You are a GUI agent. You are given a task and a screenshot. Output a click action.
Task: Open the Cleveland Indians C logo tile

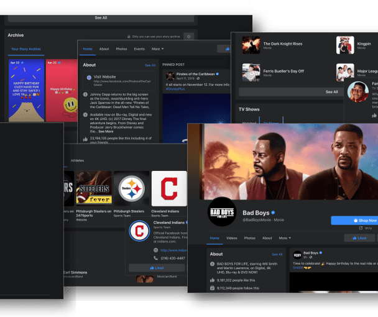169,188
